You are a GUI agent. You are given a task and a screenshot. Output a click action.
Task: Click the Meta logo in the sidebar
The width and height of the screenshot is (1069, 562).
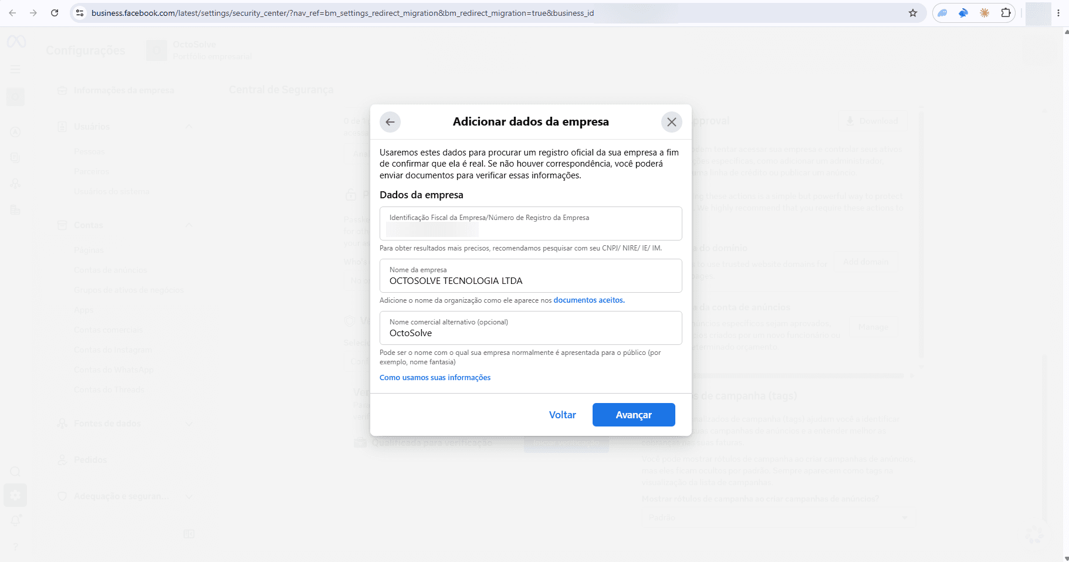(16, 42)
